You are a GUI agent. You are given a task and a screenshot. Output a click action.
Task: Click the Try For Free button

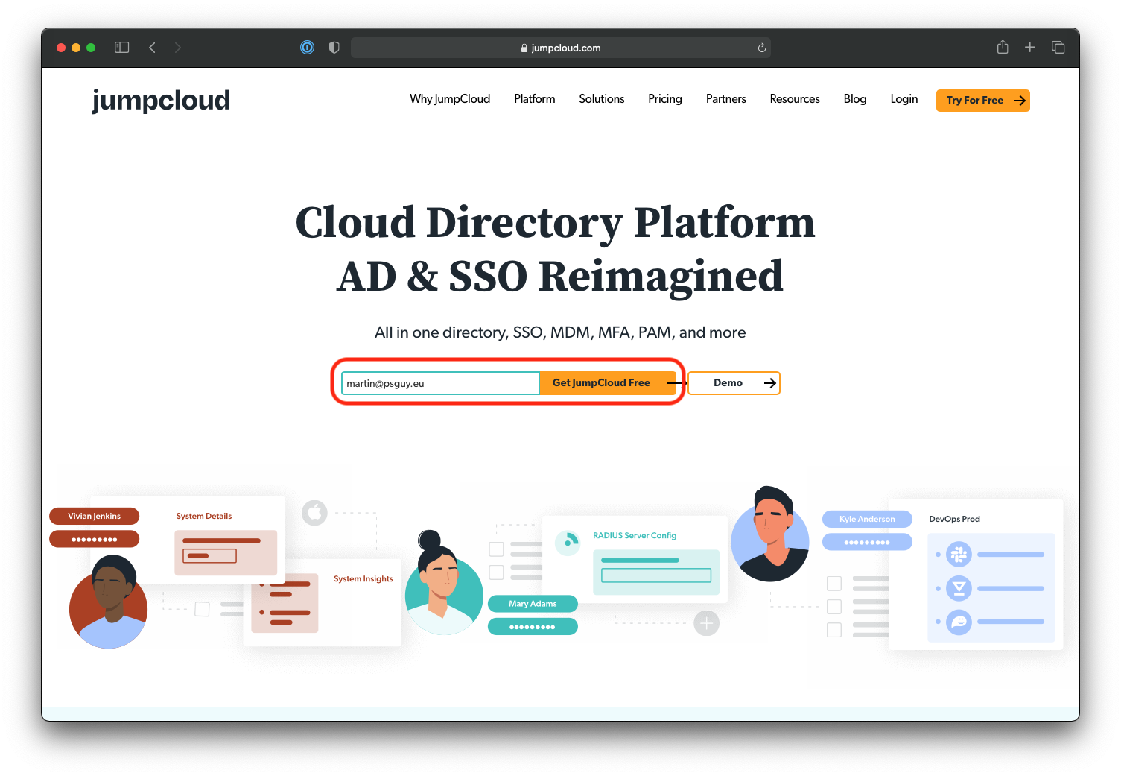pos(983,101)
